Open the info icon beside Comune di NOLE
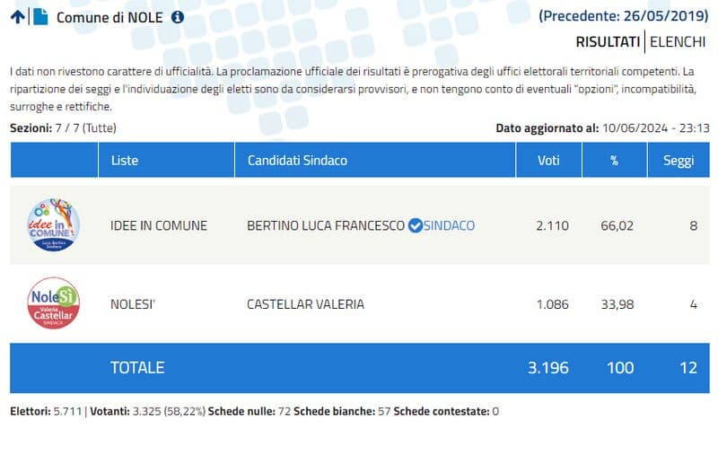Viewport: 718px width, 456px height. [178, 17]
